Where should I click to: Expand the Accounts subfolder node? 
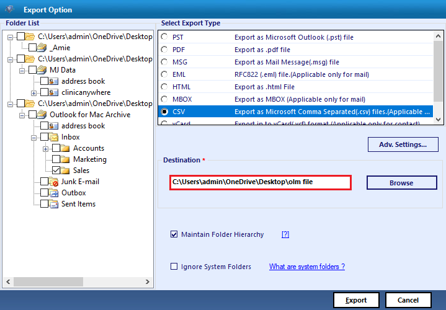[x=45, y=149]
